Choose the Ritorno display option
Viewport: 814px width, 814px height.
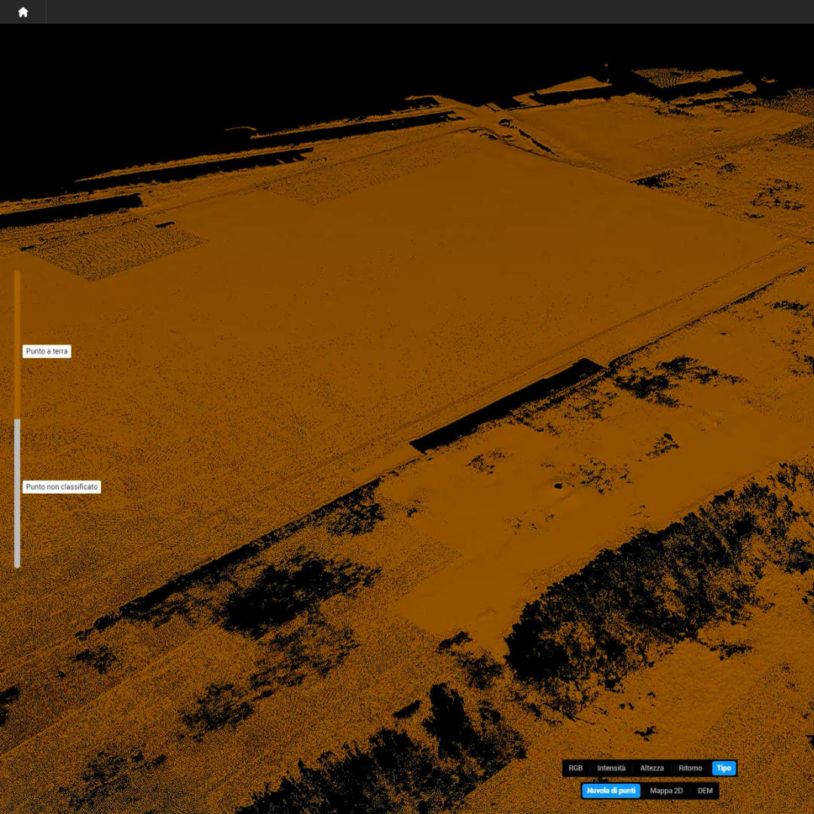(x=690, y=768)
